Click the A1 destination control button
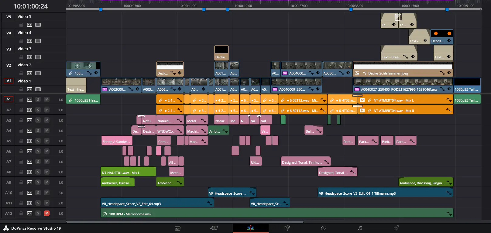This screenshot has width=491, height=233. coord(9,99)
